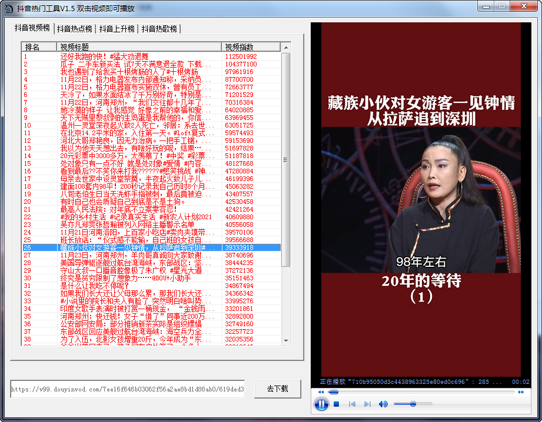The image size is (542, 422).
Task: Select row 28 美国导弹驱逐舰过航台湾海峡
Action: [151, 263]
